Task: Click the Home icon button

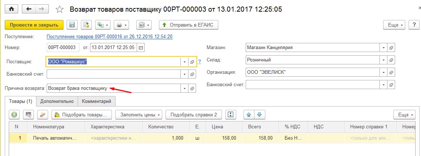Action: pyautogui.click(x=11, y=9)
